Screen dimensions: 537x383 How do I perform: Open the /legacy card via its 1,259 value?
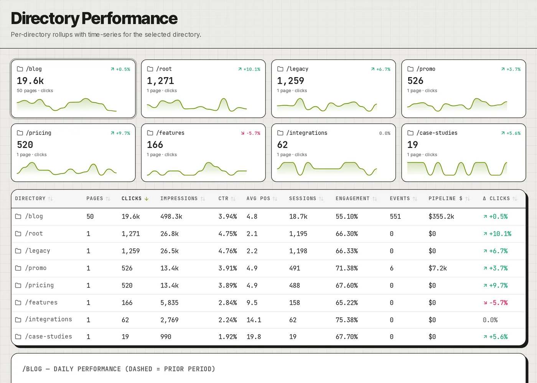pyautogui.click(x=290, y=81)
